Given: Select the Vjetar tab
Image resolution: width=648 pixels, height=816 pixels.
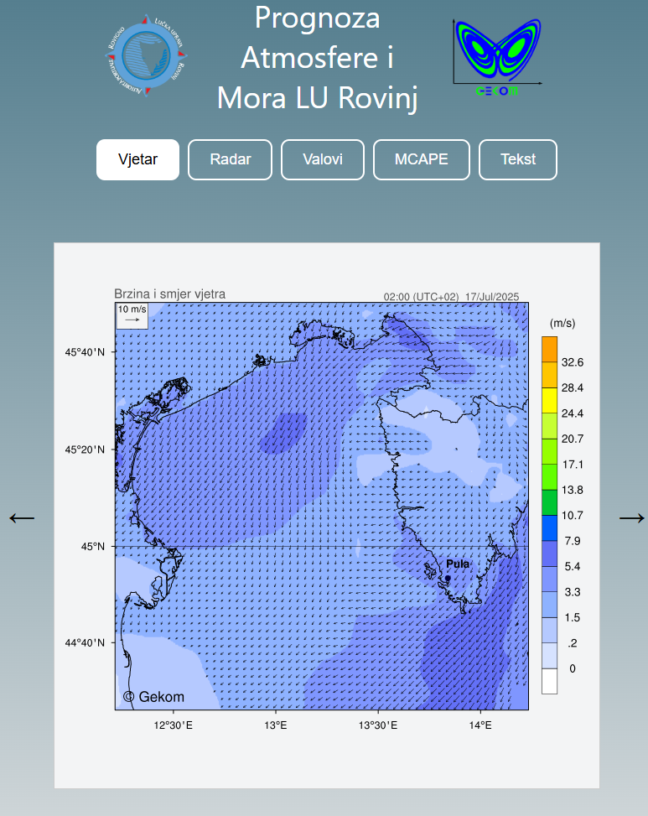Looking at the screenshot, I should pyautogui.click(x=137, y=159).
